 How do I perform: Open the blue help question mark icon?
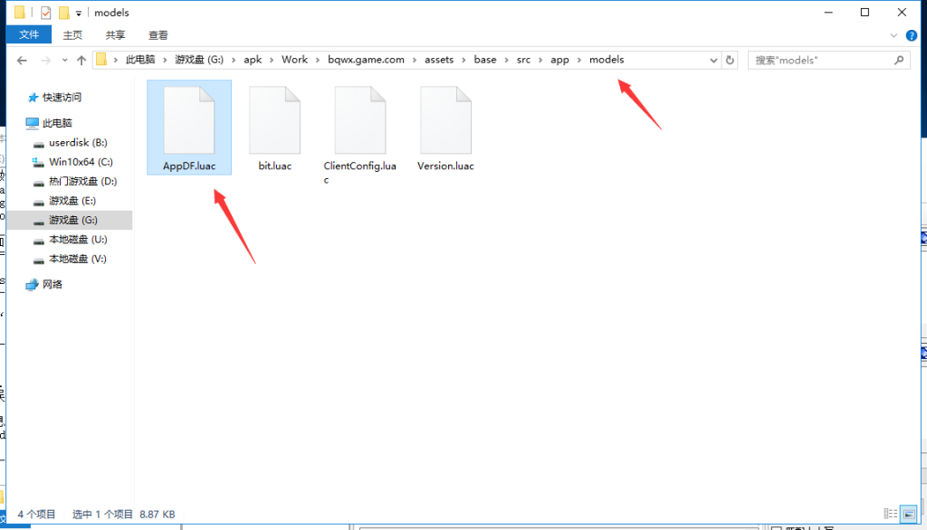913,35
